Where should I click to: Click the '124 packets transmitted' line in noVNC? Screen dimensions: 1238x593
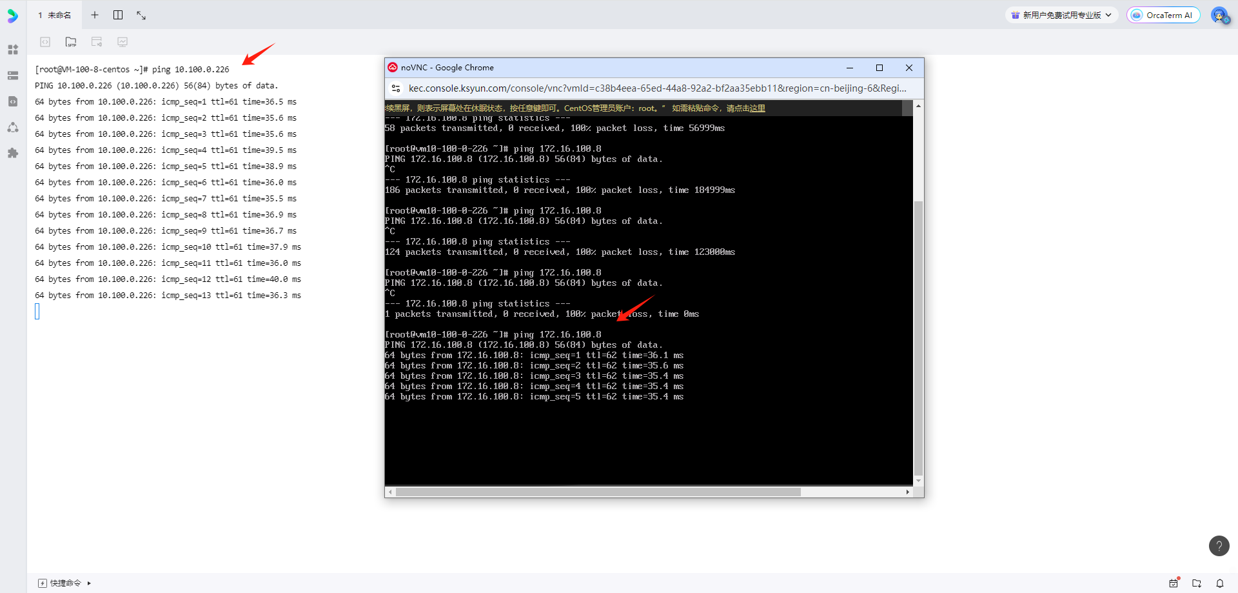click(560, 252)
